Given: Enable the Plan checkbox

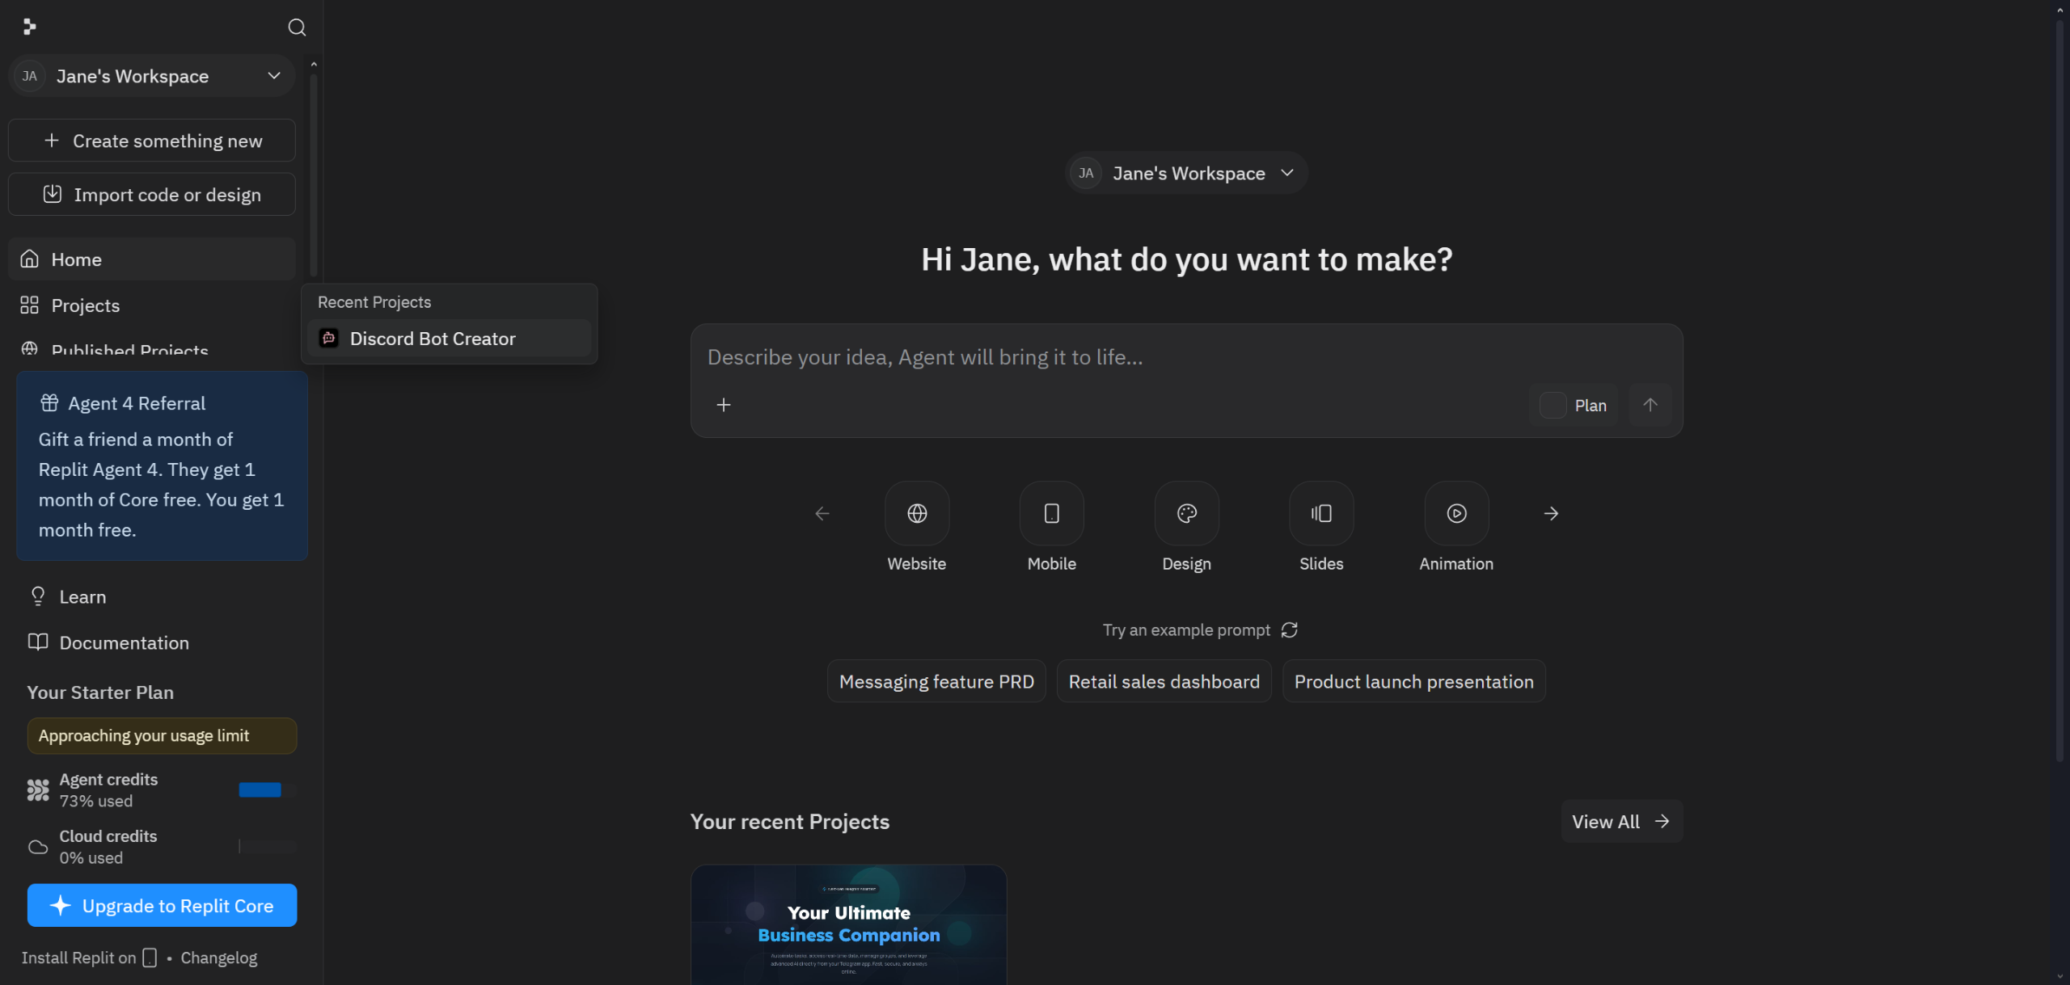Looking at the screenshot, I should click(x=1552, y=405).
